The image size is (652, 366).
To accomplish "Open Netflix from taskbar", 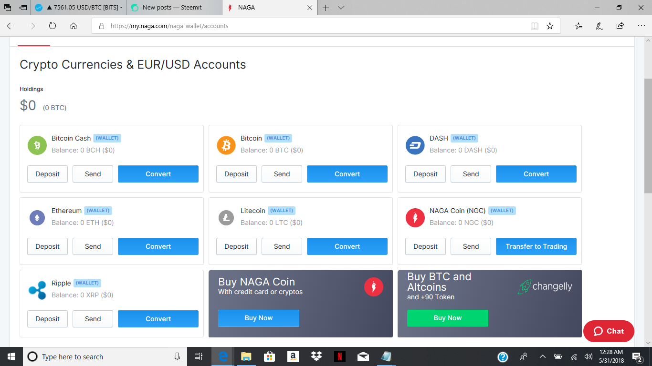I will pos(339,356).
